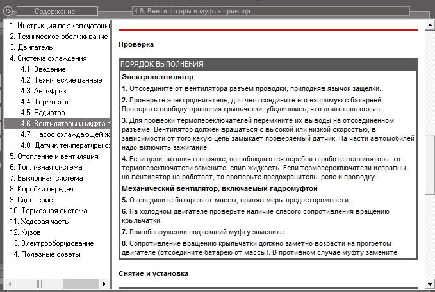Click the Электровентилятор subheading
The image size is (435, 292).
tap(158, 77)
